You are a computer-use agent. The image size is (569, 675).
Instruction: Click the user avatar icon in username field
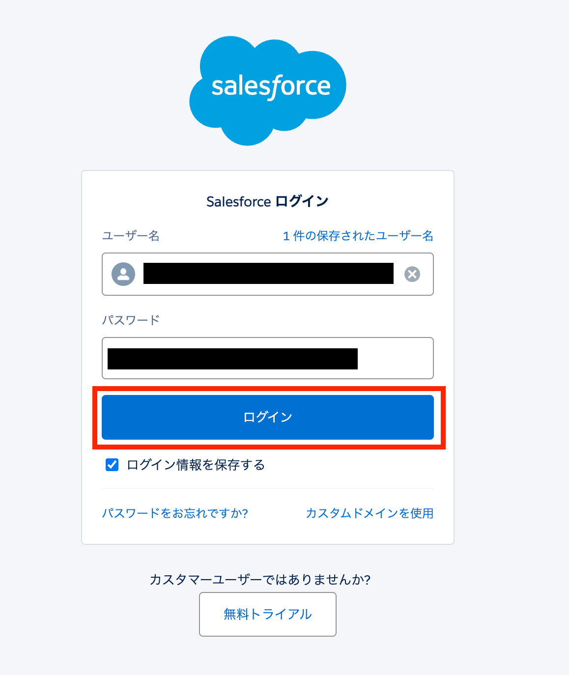(x=123, y=274)
